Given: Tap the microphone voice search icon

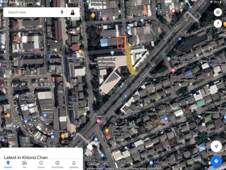Looking at the screenshot, I should (62, 12).
